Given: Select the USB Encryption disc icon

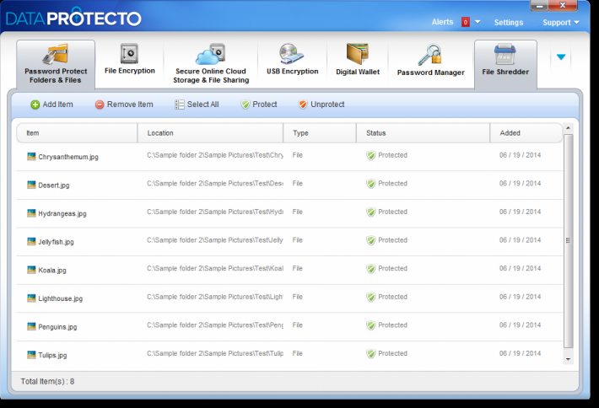Looking at the screenshot, I should click(x=291, y=54).
